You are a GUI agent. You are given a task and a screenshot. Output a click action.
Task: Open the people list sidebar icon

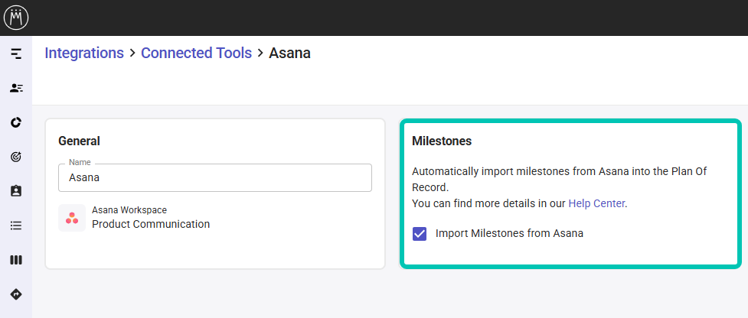pyautogui.click(x=16, y=88)
